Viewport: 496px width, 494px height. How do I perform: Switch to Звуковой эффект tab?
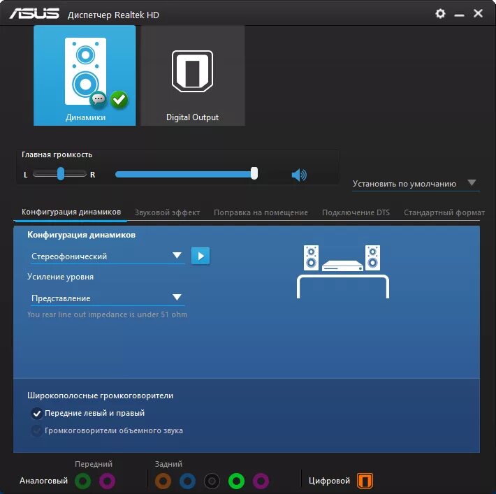pyautogui.click(x=168, y=212)
